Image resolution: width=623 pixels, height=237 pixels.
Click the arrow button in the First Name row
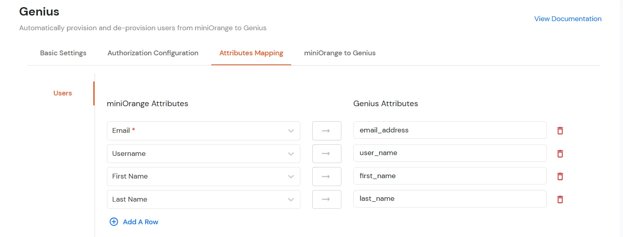pos(327,177)
